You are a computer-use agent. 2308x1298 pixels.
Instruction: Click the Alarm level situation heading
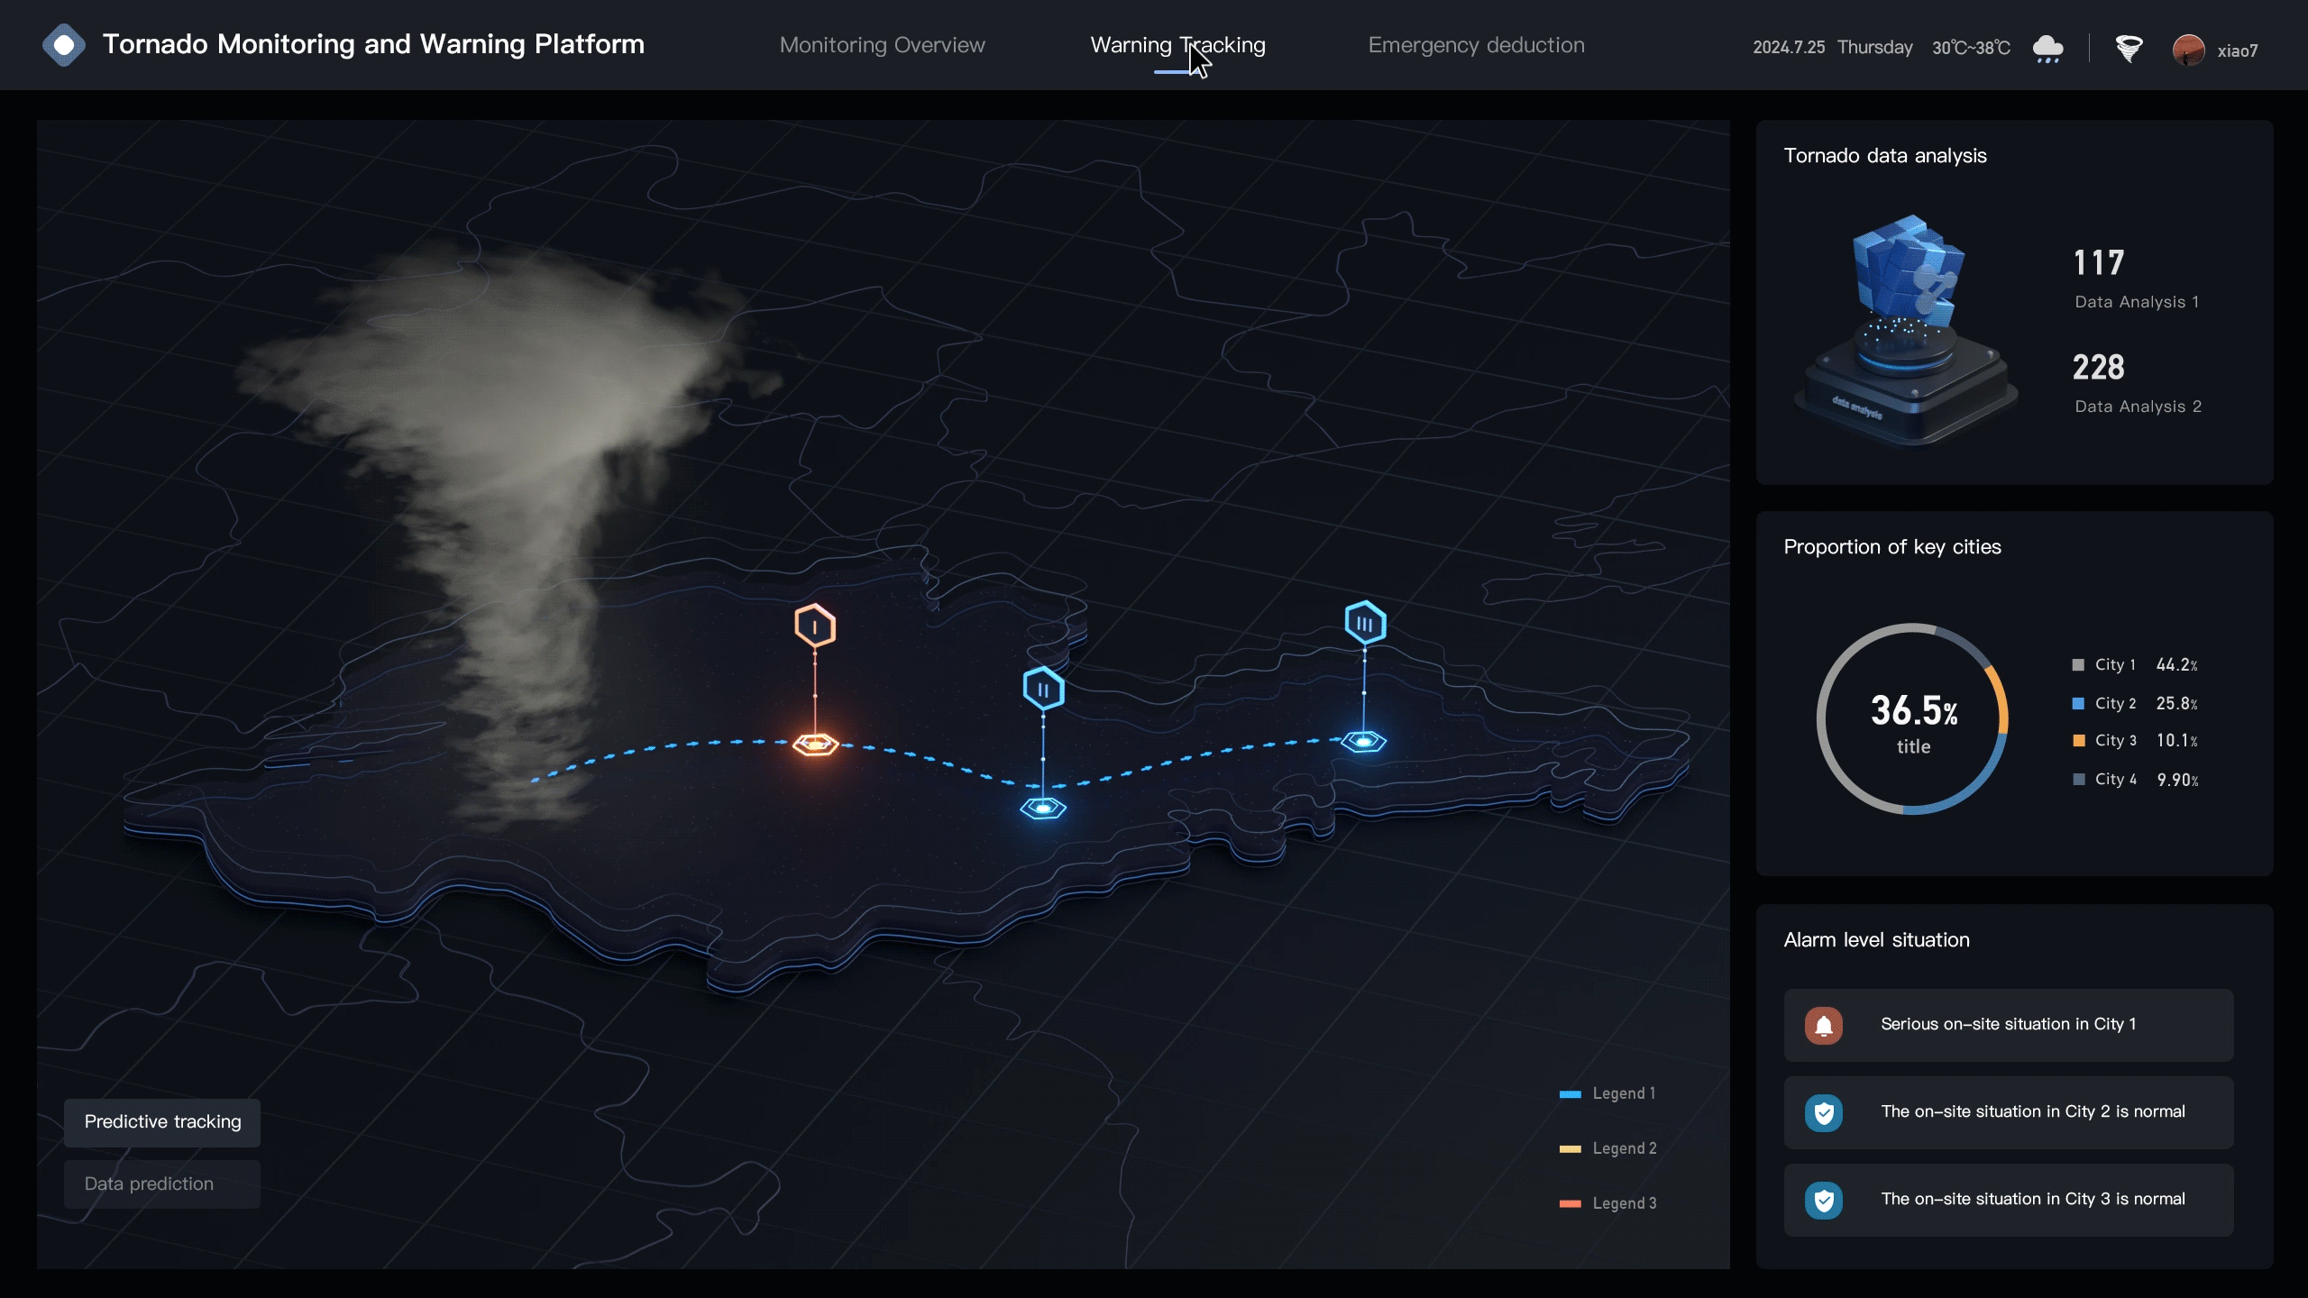click(1876, 940)
